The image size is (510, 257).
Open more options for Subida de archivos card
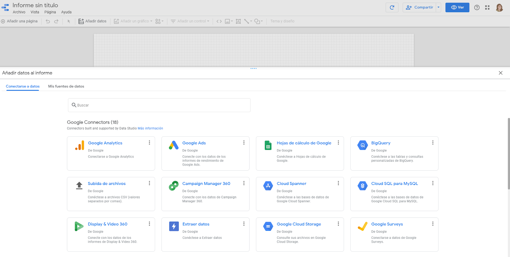point(149,183)
